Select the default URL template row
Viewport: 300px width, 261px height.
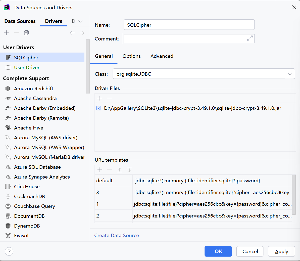(x=193, y=181)
